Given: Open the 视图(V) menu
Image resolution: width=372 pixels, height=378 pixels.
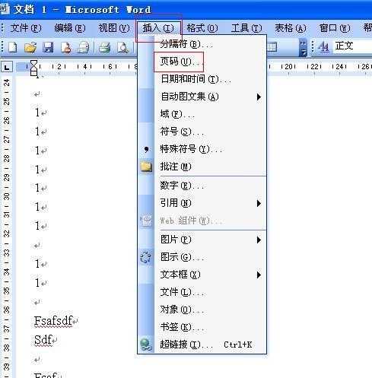Looking at the screenshot, I should click(114, 28).
